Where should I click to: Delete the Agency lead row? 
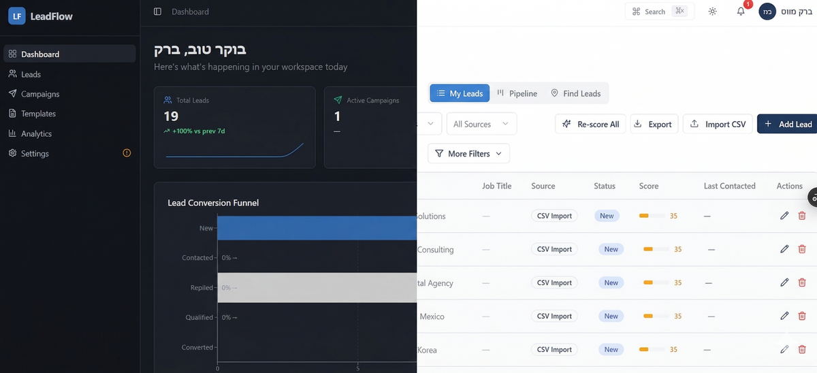click(802, 282)
